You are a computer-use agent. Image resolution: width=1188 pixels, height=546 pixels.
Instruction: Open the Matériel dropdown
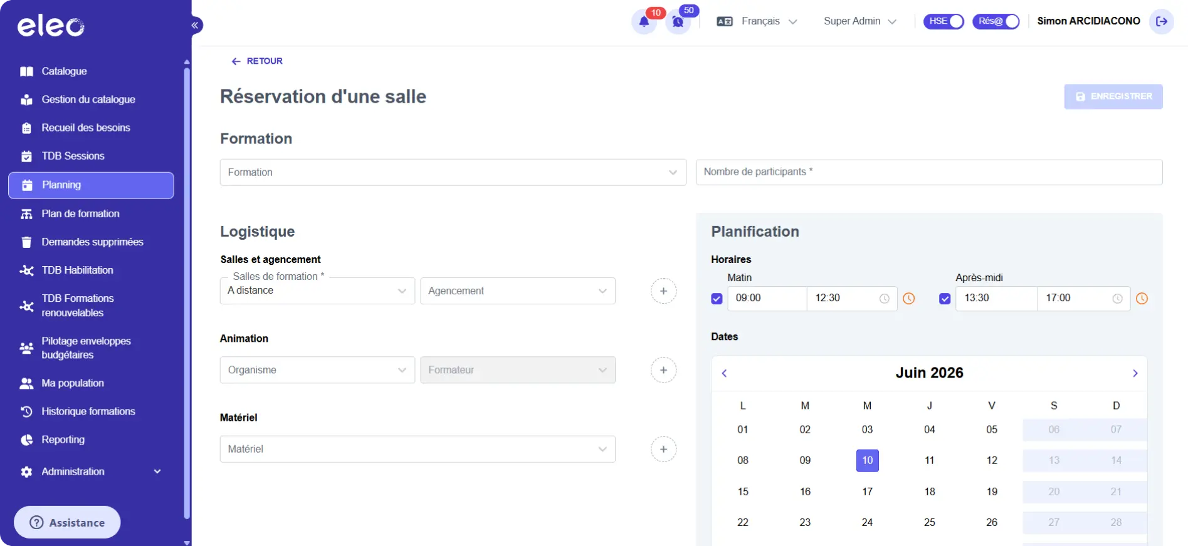point(418,449)
